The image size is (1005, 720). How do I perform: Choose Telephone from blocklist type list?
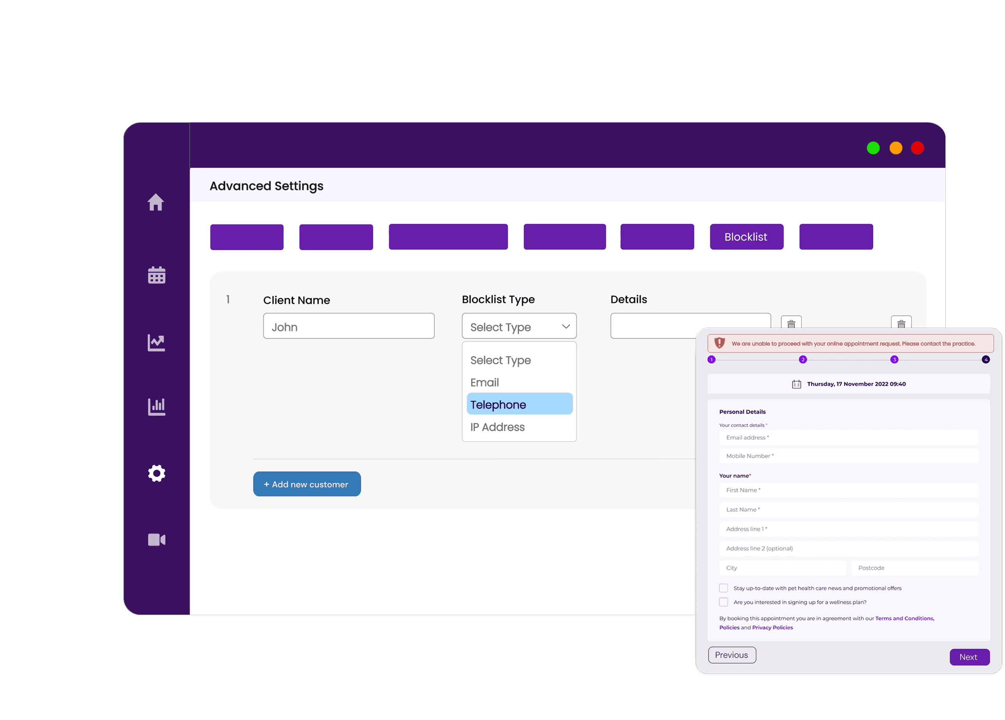[x=519, y=404]
